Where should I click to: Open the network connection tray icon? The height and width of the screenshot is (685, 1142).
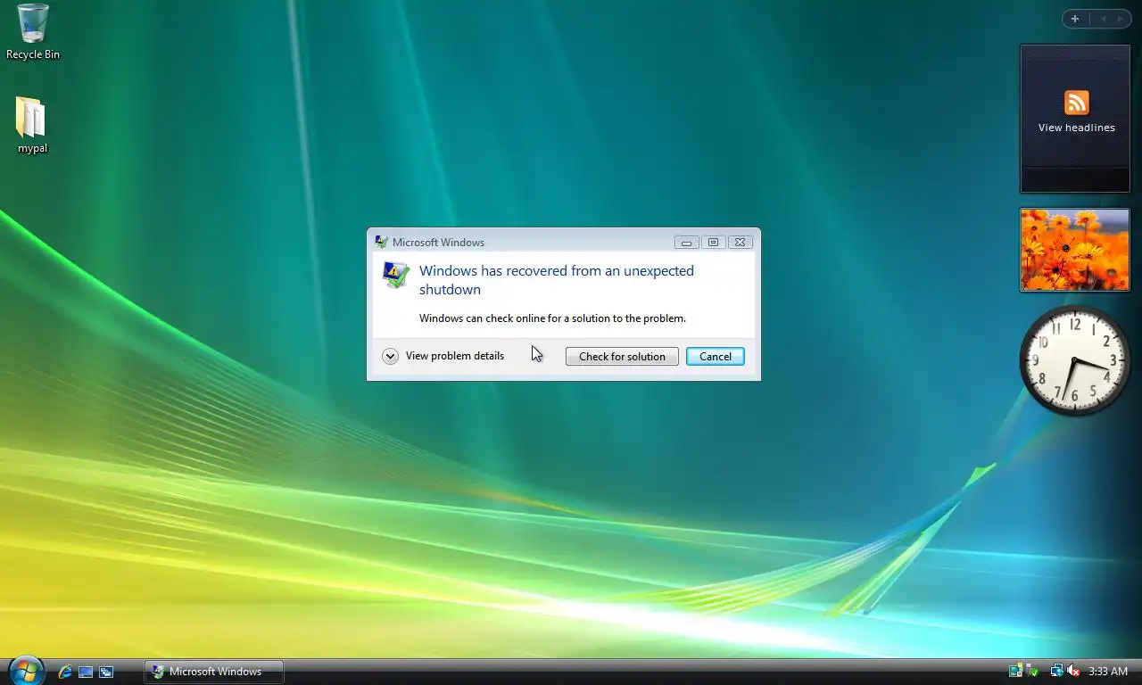coord(1057,671)
